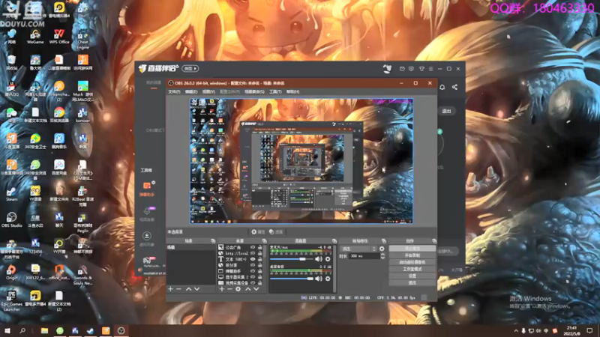Click 退出 exit button in OBS controls
This screenshot has width=600, height=337.
[x=412, y=283]
